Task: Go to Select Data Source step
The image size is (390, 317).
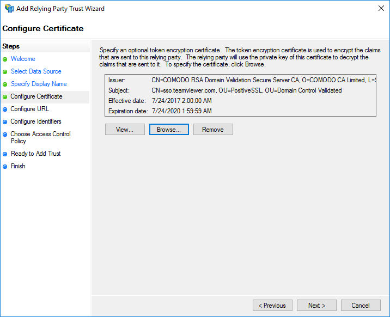Action: [36, 71]
